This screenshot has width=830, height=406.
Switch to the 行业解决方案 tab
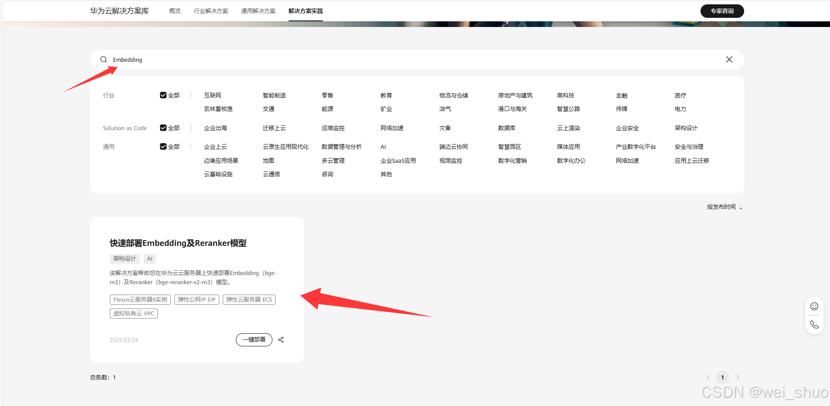tap(211, 11)
